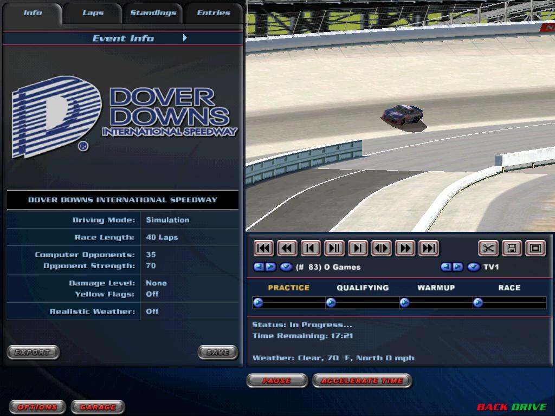Click the PRACTICE session label
This screenshot has width=555, height=416.
(x=289, y=288)
